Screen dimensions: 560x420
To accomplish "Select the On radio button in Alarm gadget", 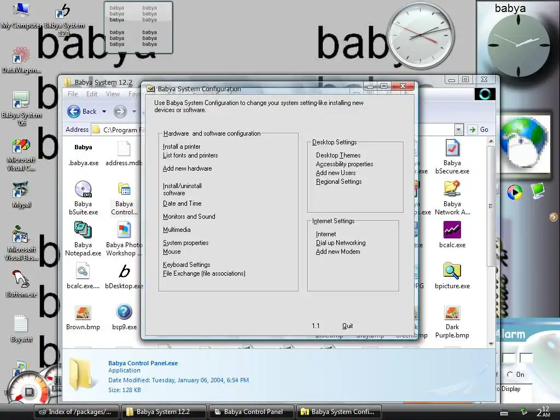I will [510, 374].
